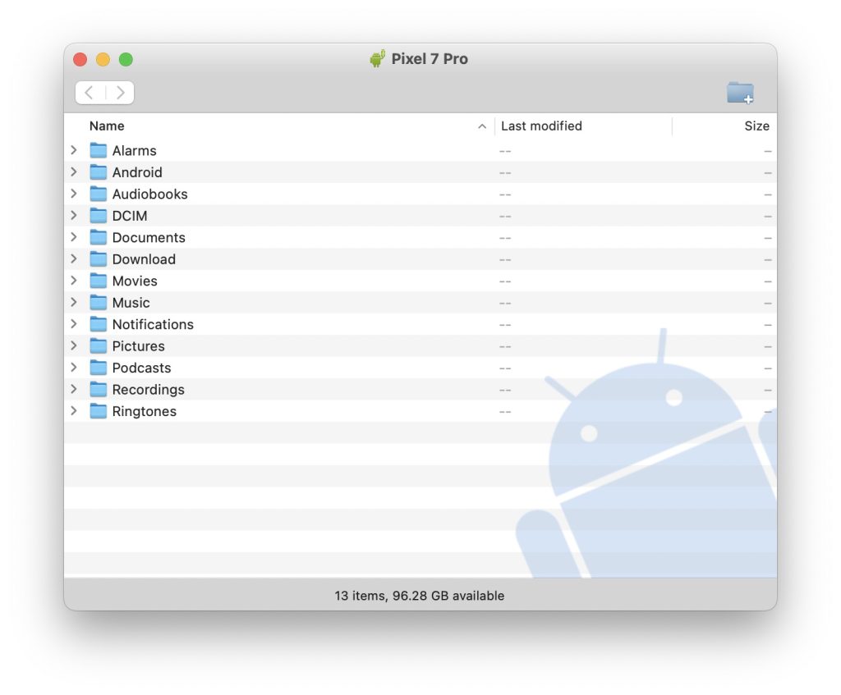This screenshot has height=695, width=841.
Task: Click the Movies folder icon
Action: coord(99,281)
